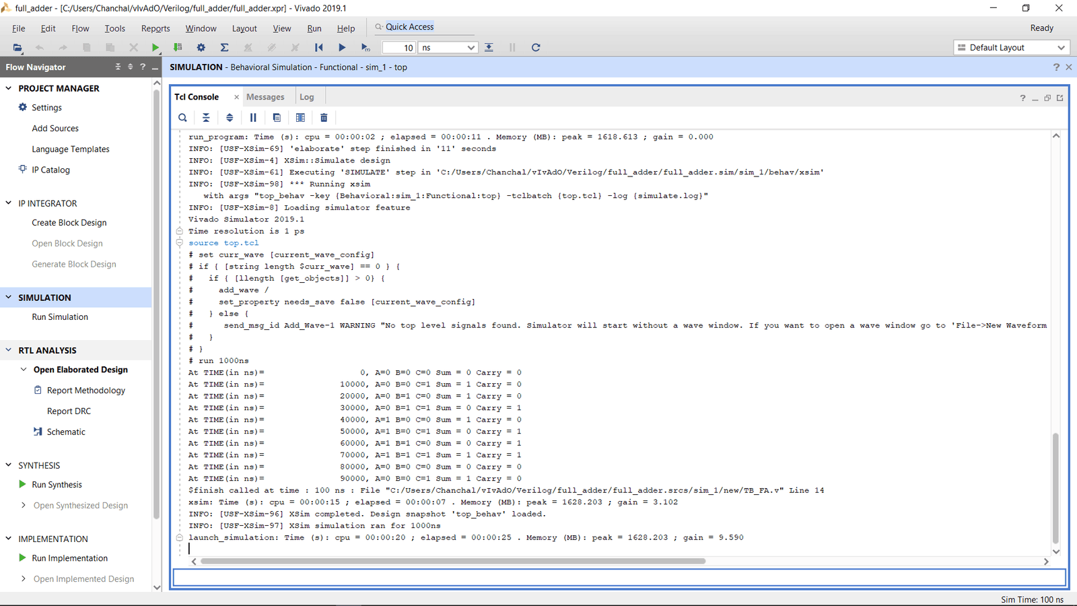Copy console text using the copy icon
The width and height of the screenshot is (1077, 606).
point(277,117)
